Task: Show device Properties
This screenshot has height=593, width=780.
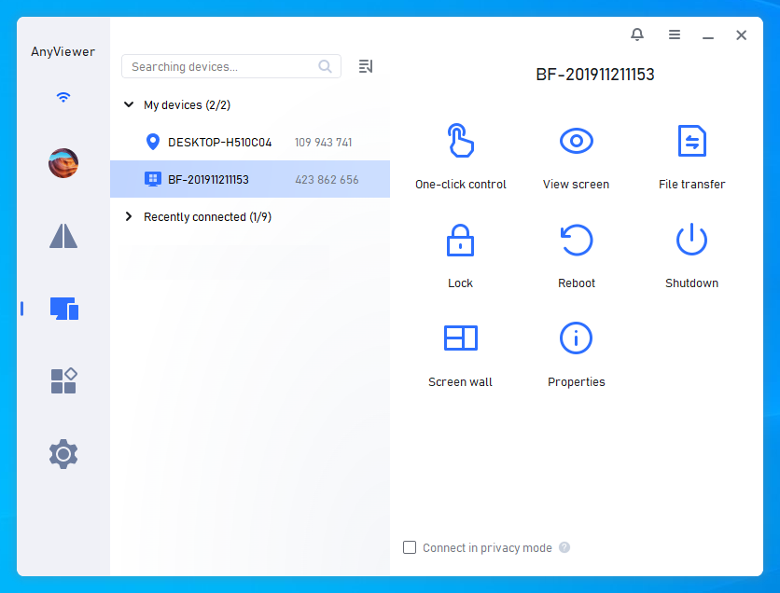Action: pyautogui.click(x=576, y=338)
